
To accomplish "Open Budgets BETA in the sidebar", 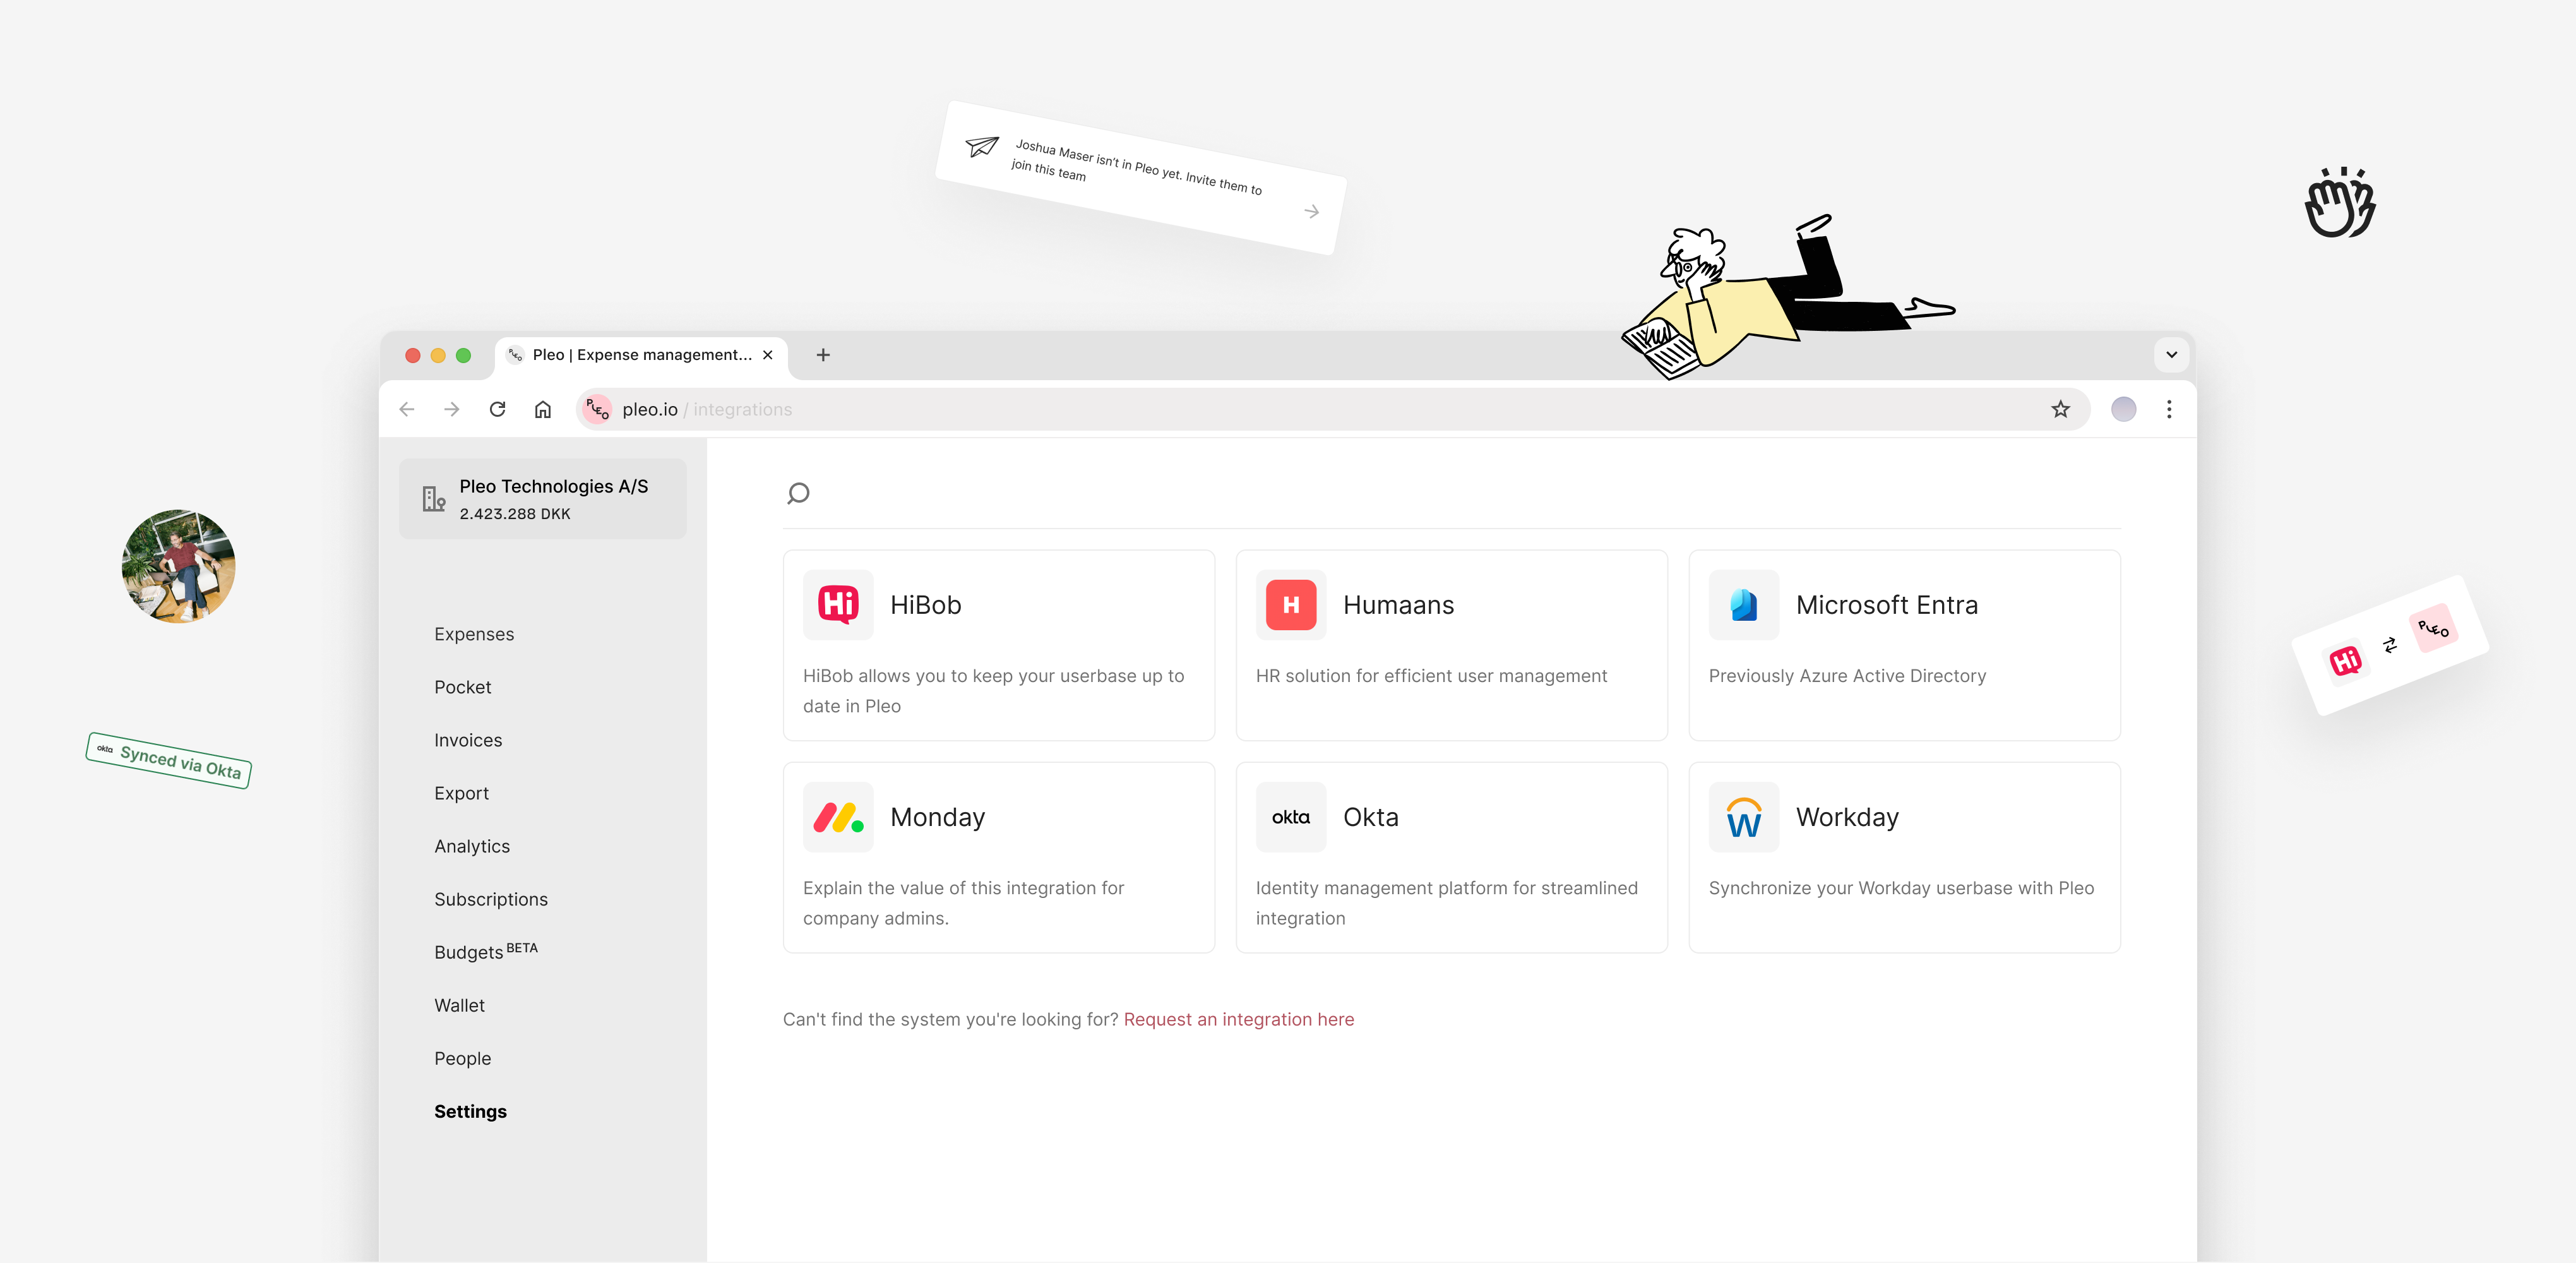I will 486,951.
